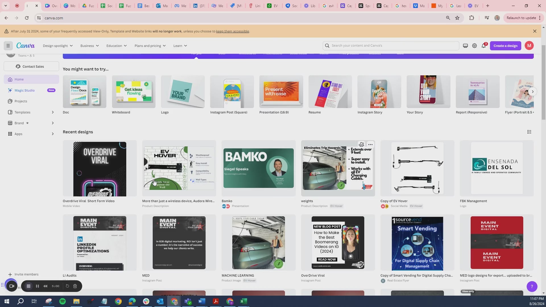Viewport: 546px width, 307px height.
Task: Go to the Canva logo home link
Action: 26,46
